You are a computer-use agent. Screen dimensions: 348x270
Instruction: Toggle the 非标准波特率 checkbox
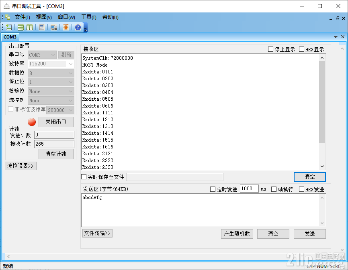click(x=10, y=109)
